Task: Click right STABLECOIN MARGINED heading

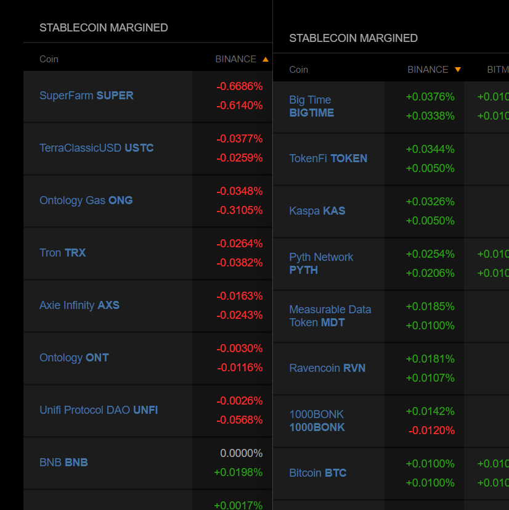Action: (x=353, y=38)
